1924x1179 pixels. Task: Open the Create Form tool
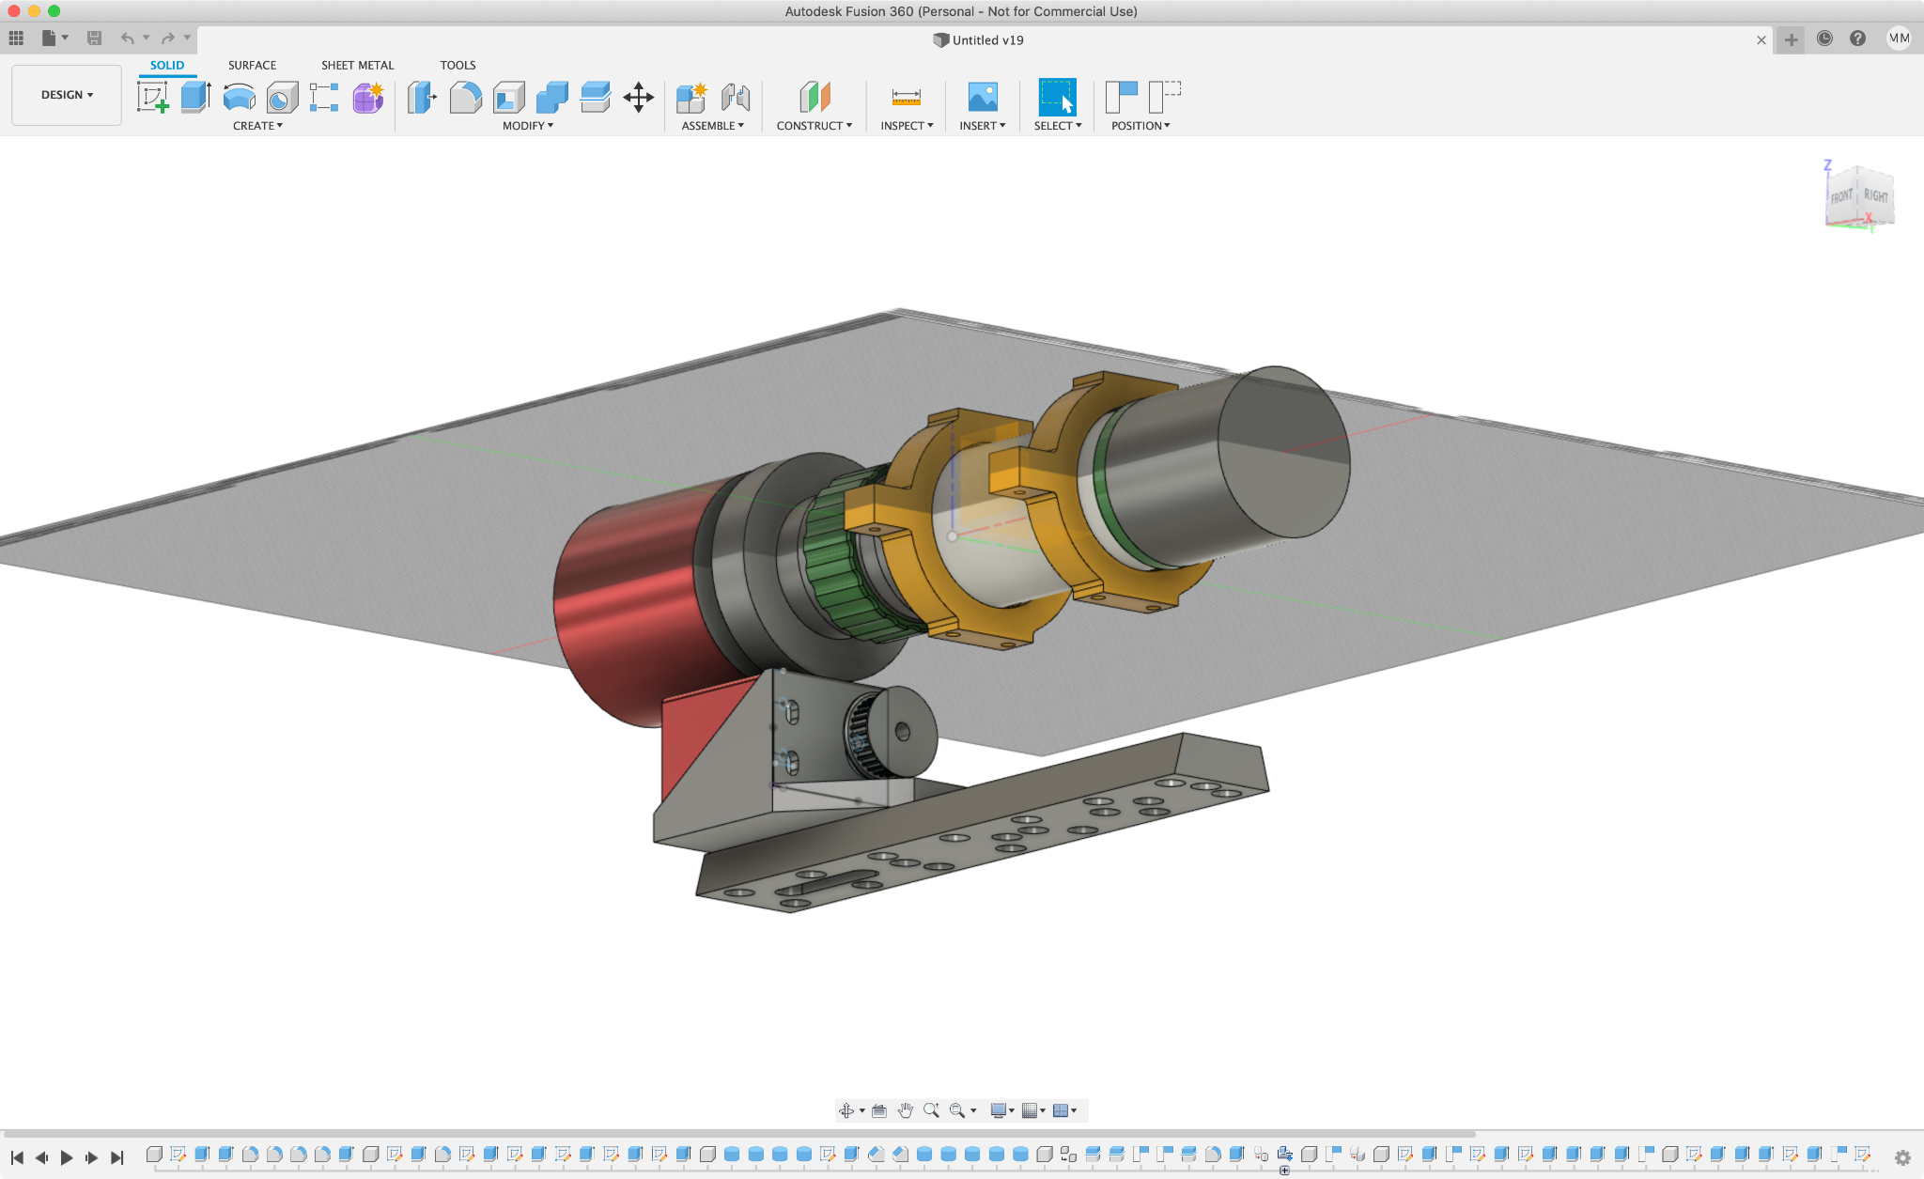368,97
